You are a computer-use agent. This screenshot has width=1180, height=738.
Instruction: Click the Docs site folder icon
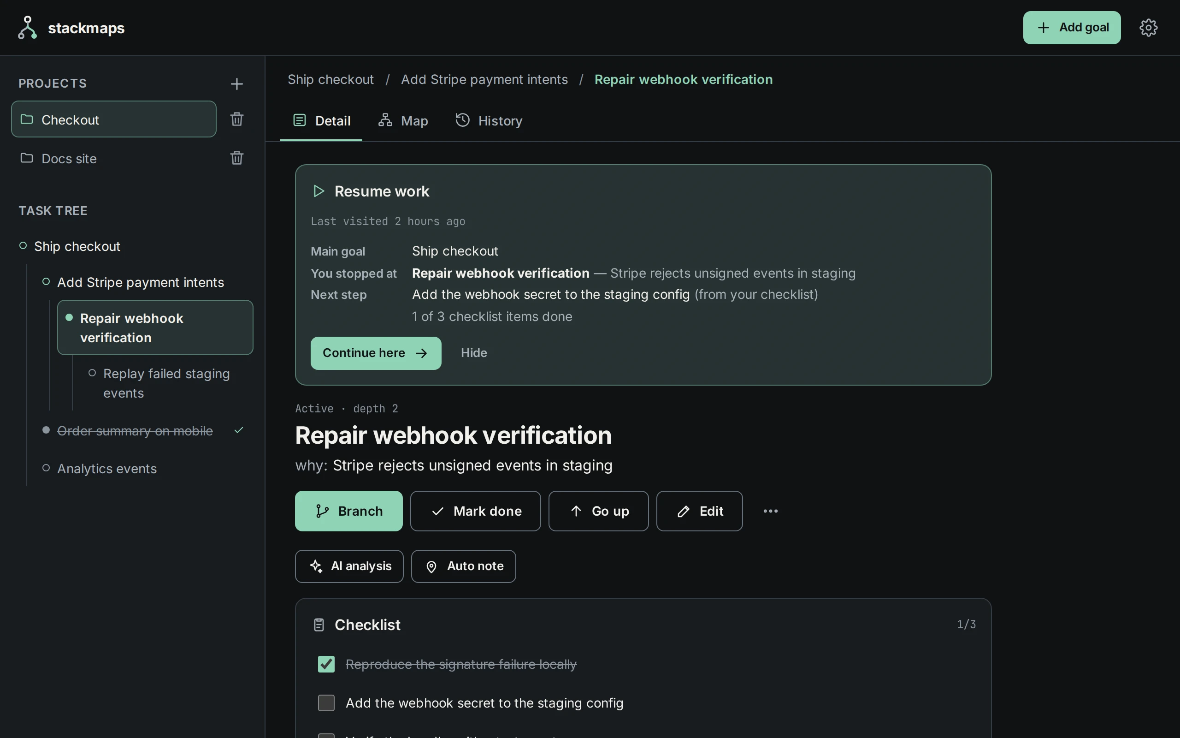(x=27, y=158)
